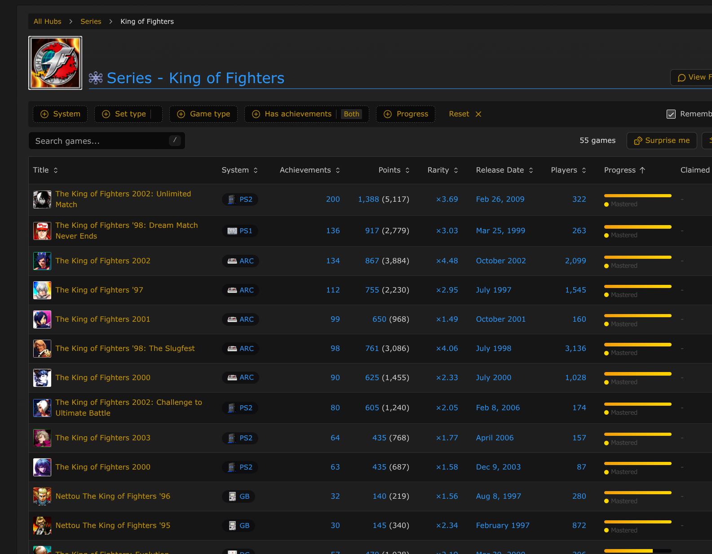The image size is (712, 554).
Task: Click the X icon next to Reset
Action: pyautogui.click(x=478, y=114)
